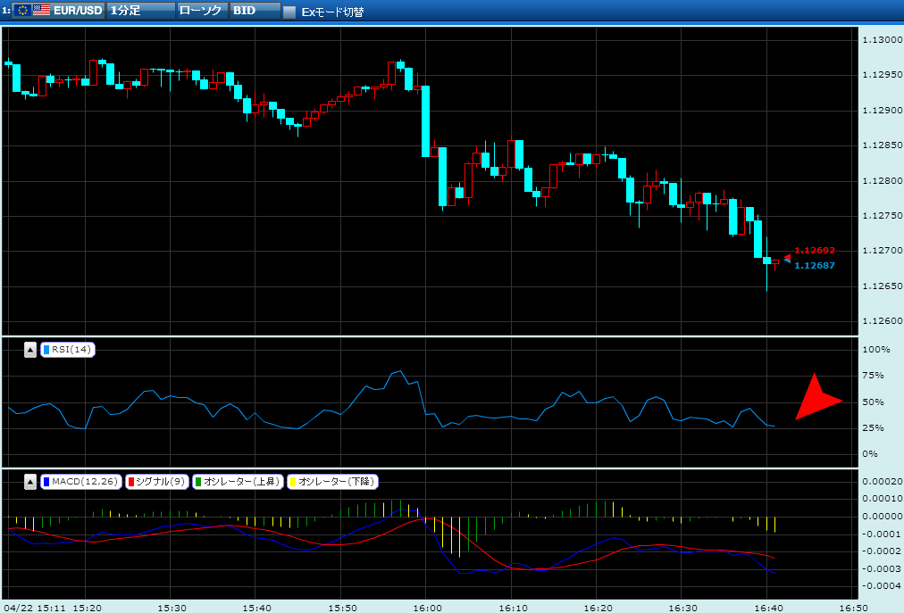
Task: Click the 0.00020 MACD axis label
Action: [x=882, y=481]
